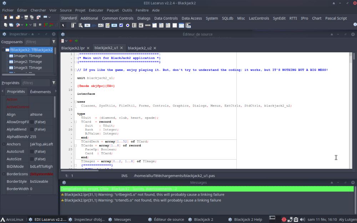
Task: Switch to the Additional palette tab
Action: 89,18
